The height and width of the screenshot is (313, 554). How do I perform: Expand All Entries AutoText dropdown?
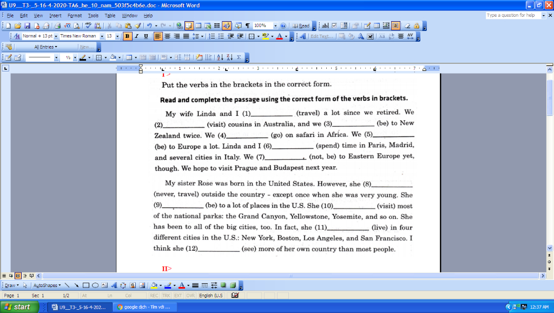pos(45,47)
